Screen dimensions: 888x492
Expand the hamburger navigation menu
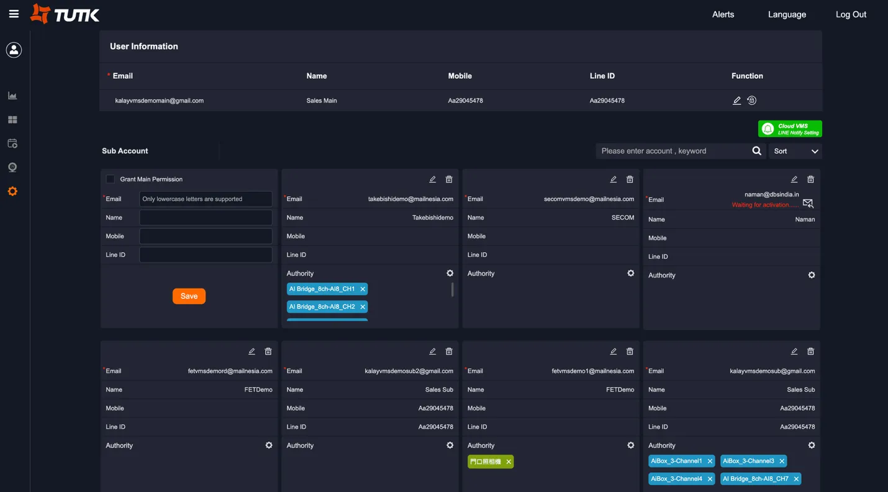pos(14,14)
